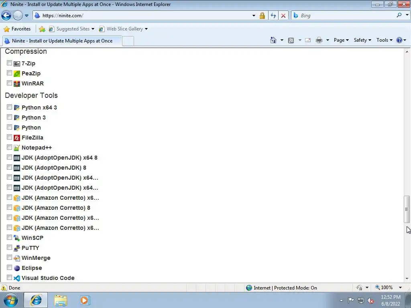The height and width of the screenshot is (308, 411).
Task: Tick the Eclipse checkbox
Action: pyautogui.click(x=10, y=267)
